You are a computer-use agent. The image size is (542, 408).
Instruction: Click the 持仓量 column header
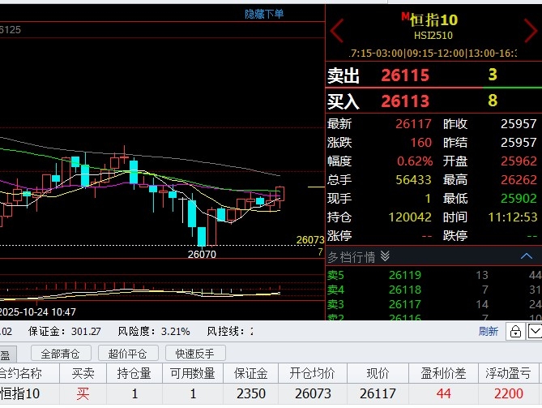click(134, 373)
